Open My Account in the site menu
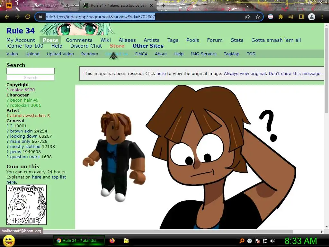 tap(21, 40)
